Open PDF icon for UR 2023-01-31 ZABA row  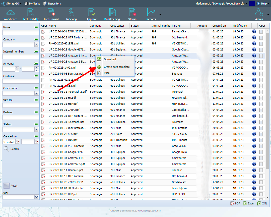pos(43,31)
